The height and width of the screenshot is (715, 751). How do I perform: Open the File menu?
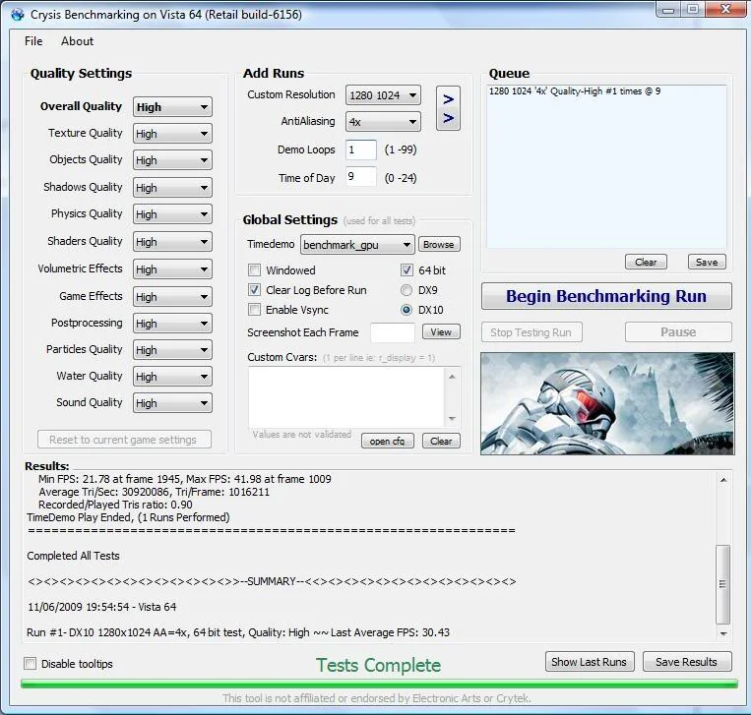[33, 41]
